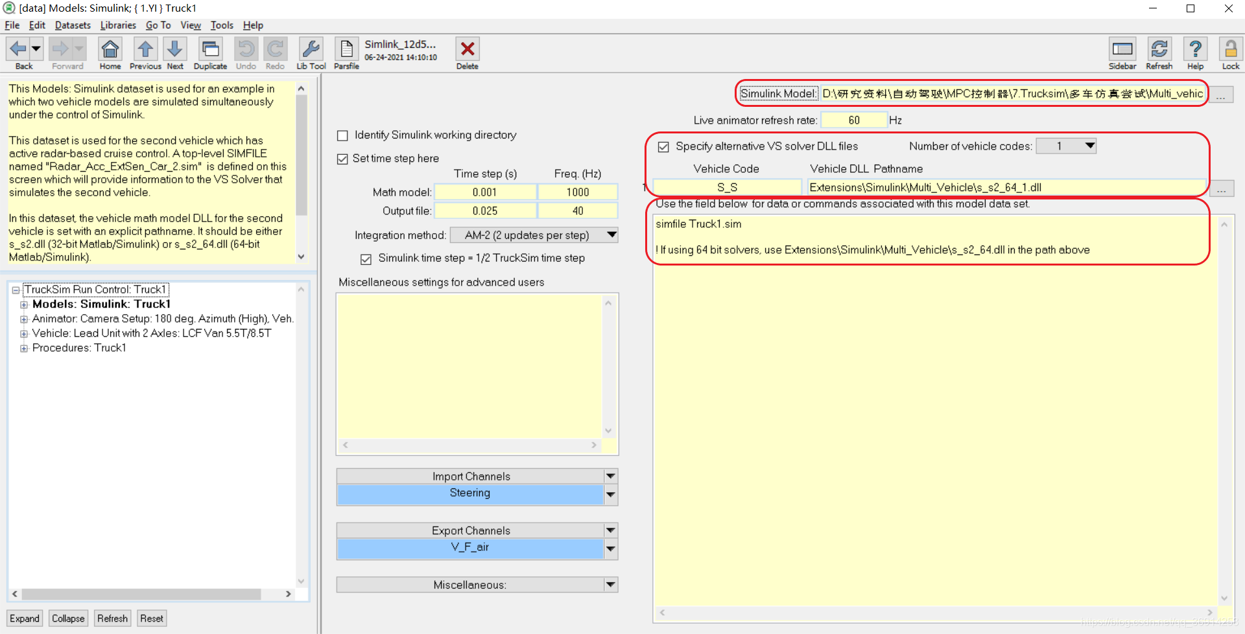
Task: Toggle the Sidebar panel icon
Action: pyautogui.click(x=1122, y=49)
